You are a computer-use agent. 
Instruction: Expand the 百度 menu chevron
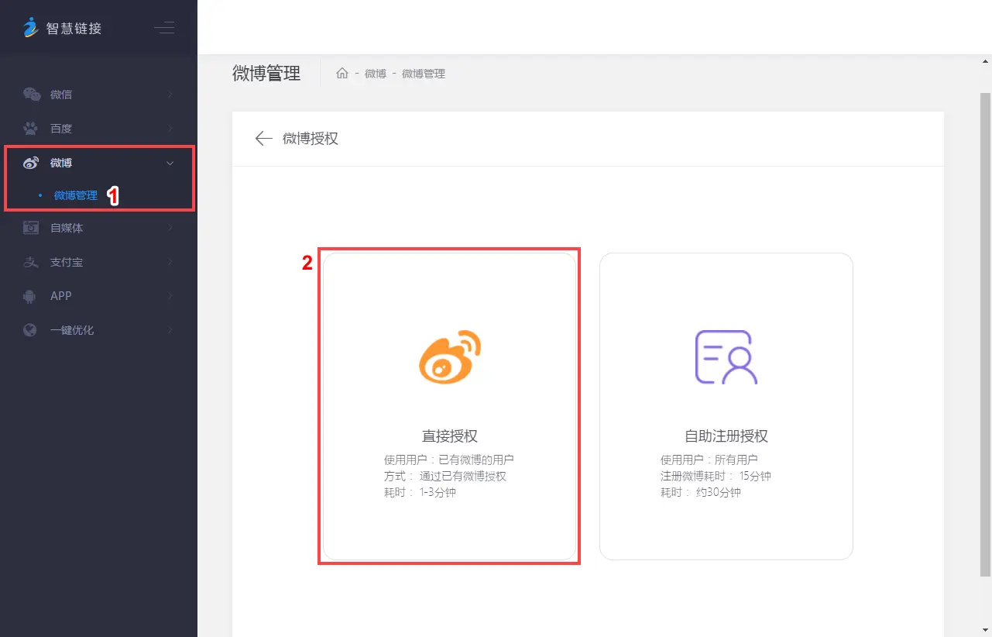(x=170, y=129)
